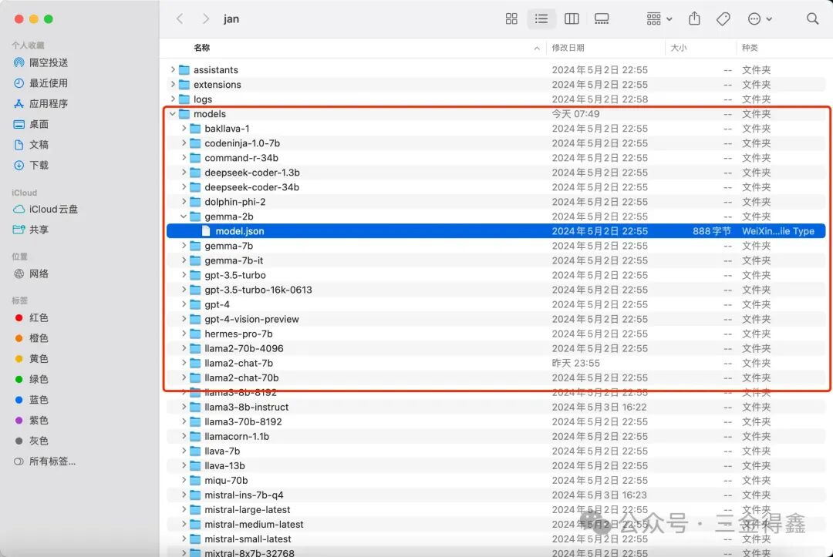Open the group-by dropdown in toolbar
Viewport: 833px width, 557px height.
coord(659,18)
